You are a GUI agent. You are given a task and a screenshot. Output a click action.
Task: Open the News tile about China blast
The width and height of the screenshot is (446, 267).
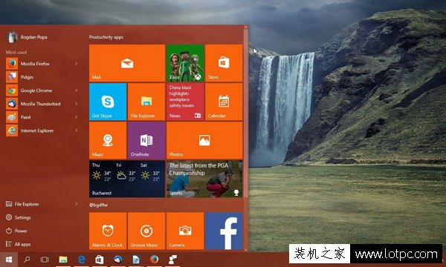tap(185, 102)
